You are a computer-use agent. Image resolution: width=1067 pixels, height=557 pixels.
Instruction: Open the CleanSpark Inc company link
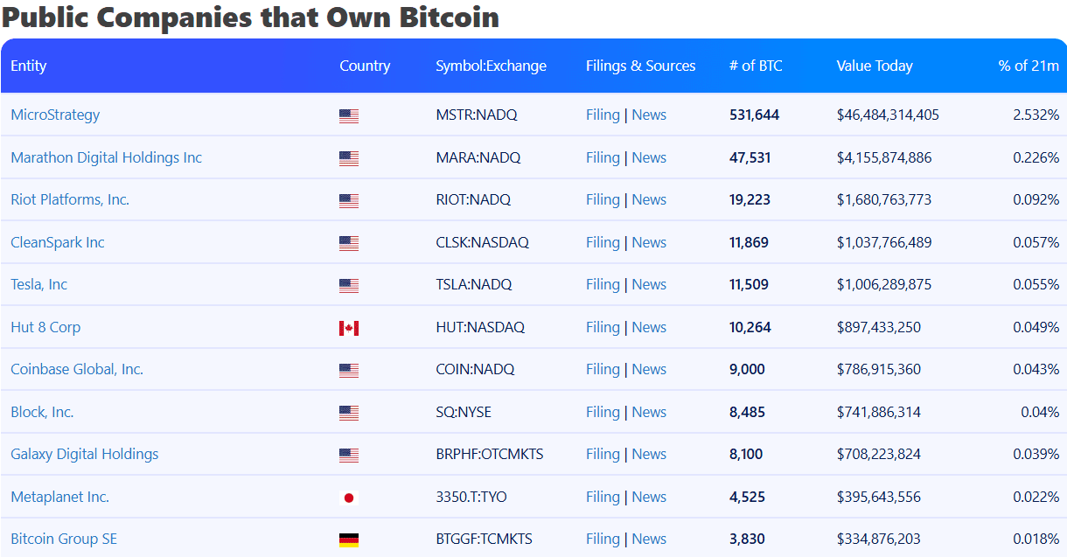pos(58,242)
